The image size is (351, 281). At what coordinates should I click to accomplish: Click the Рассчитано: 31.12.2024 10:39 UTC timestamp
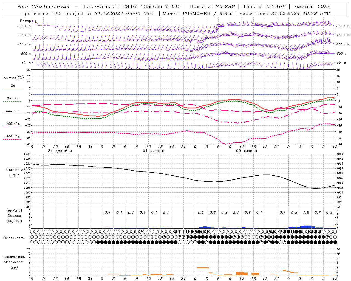coord(285,13)
